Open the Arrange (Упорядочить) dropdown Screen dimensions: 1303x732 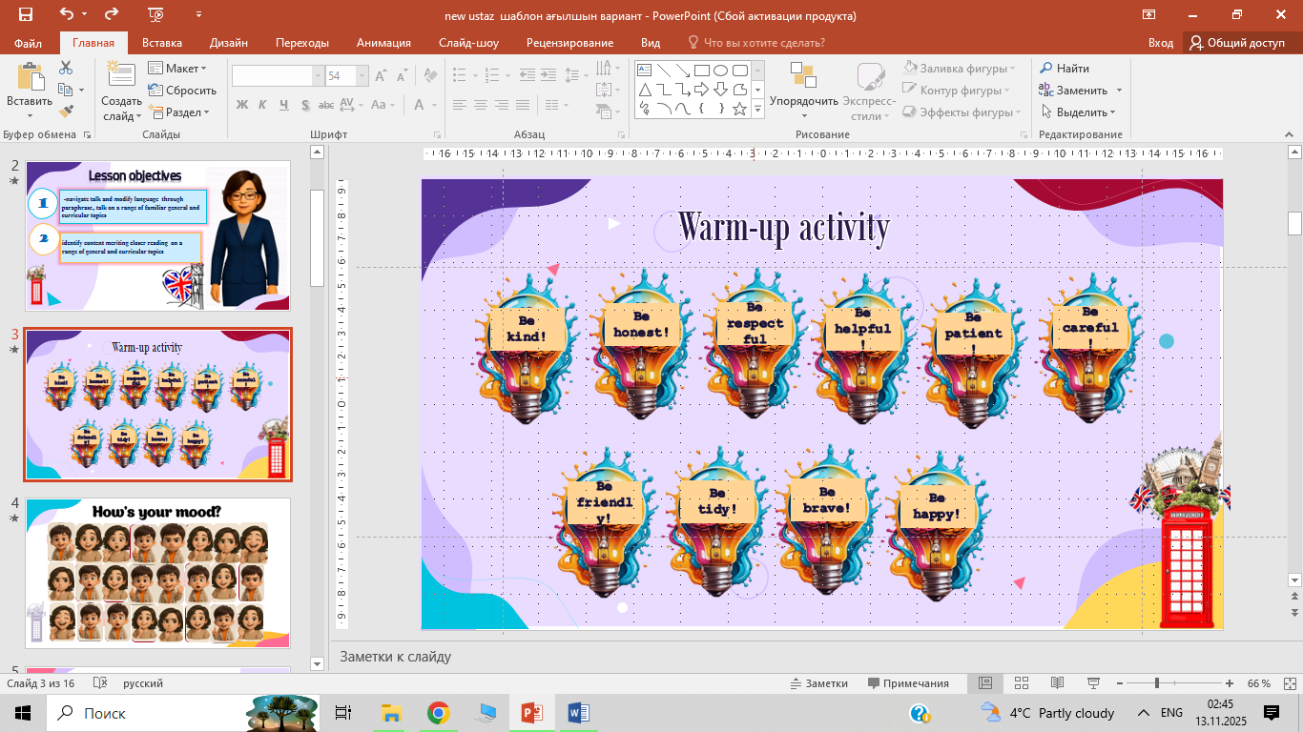[x=803, y=101]
